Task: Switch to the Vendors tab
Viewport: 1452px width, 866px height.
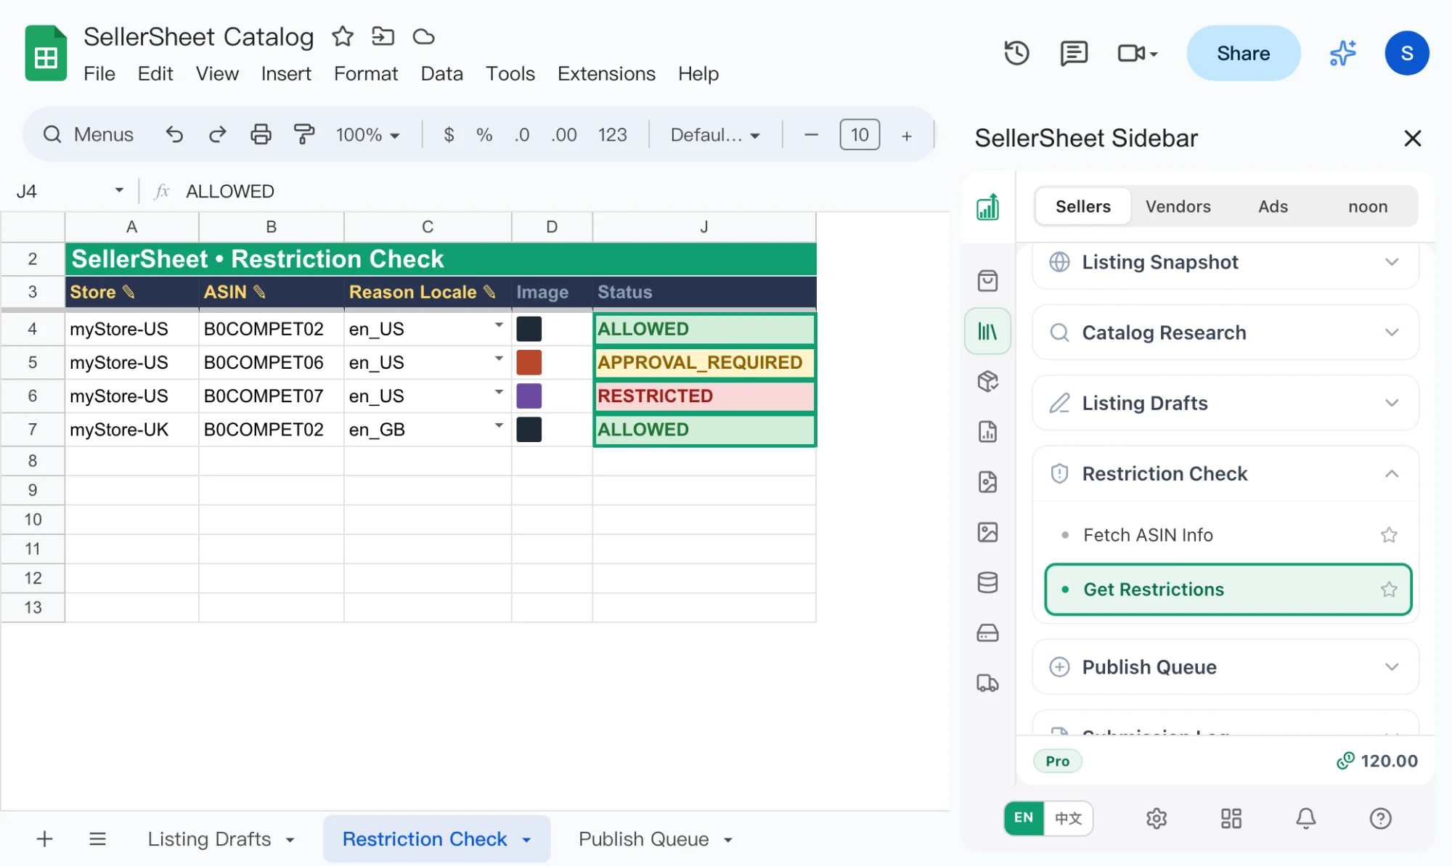Action: [1178, 206]
